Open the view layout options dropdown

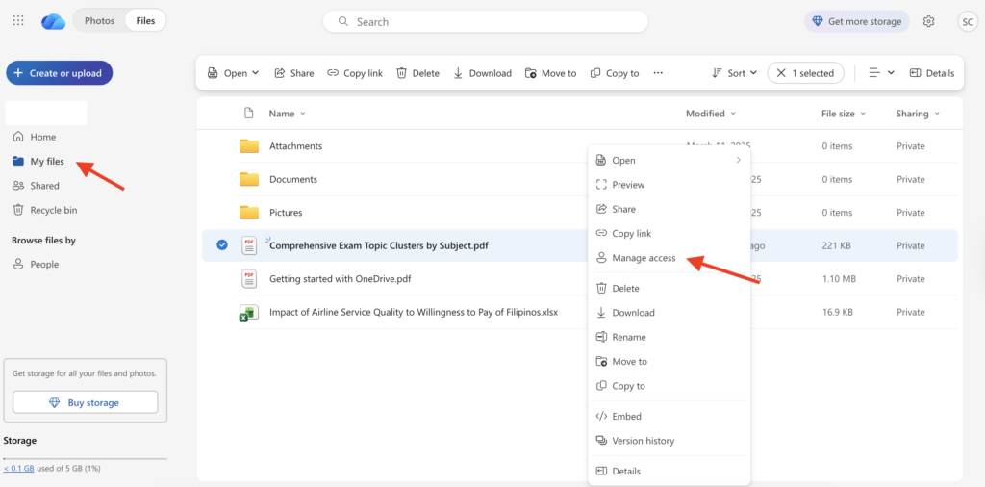point(881,73)
